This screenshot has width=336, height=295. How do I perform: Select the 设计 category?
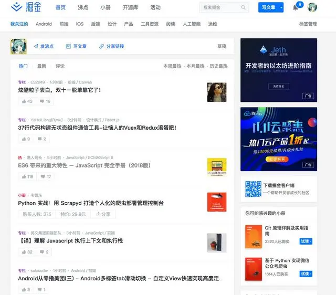coord(112,24)
